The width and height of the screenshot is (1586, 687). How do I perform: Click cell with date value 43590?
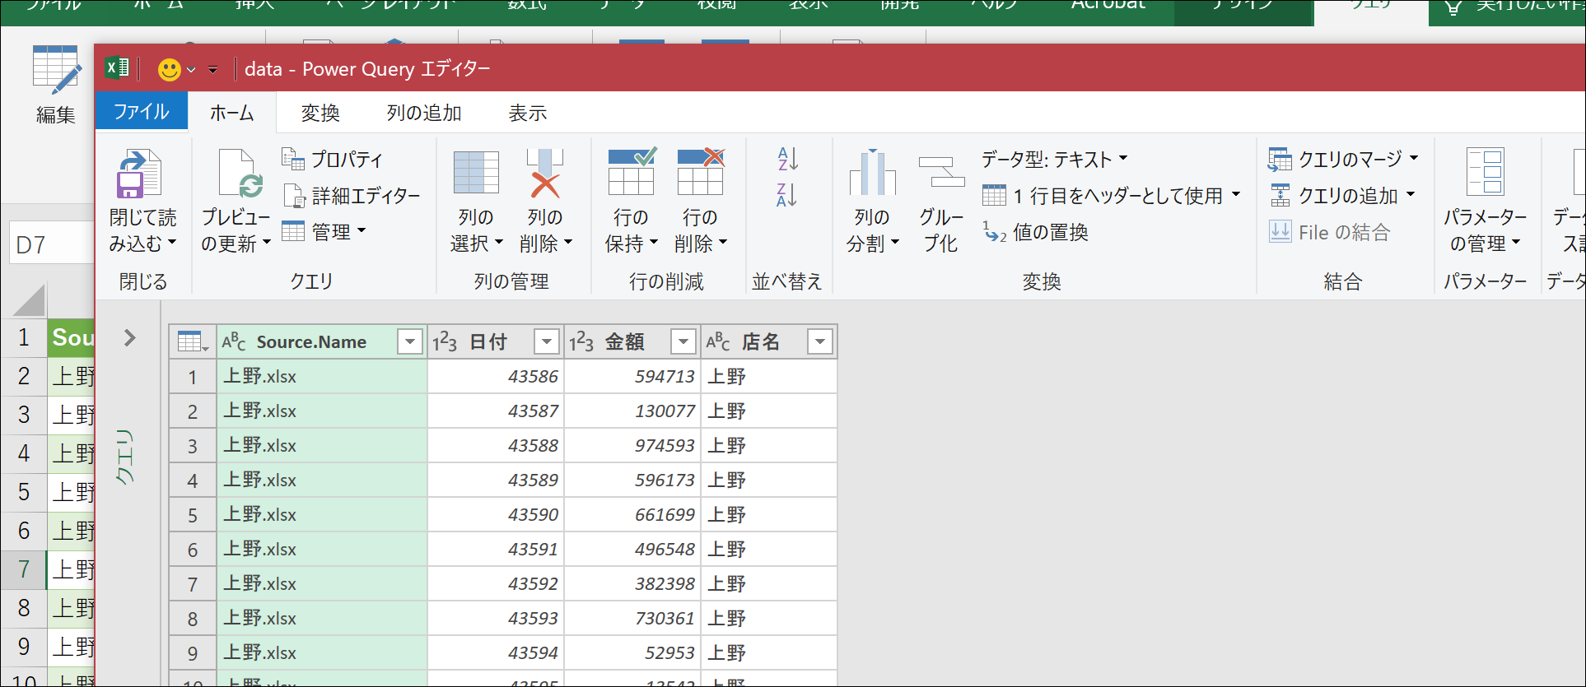[496, 514]
